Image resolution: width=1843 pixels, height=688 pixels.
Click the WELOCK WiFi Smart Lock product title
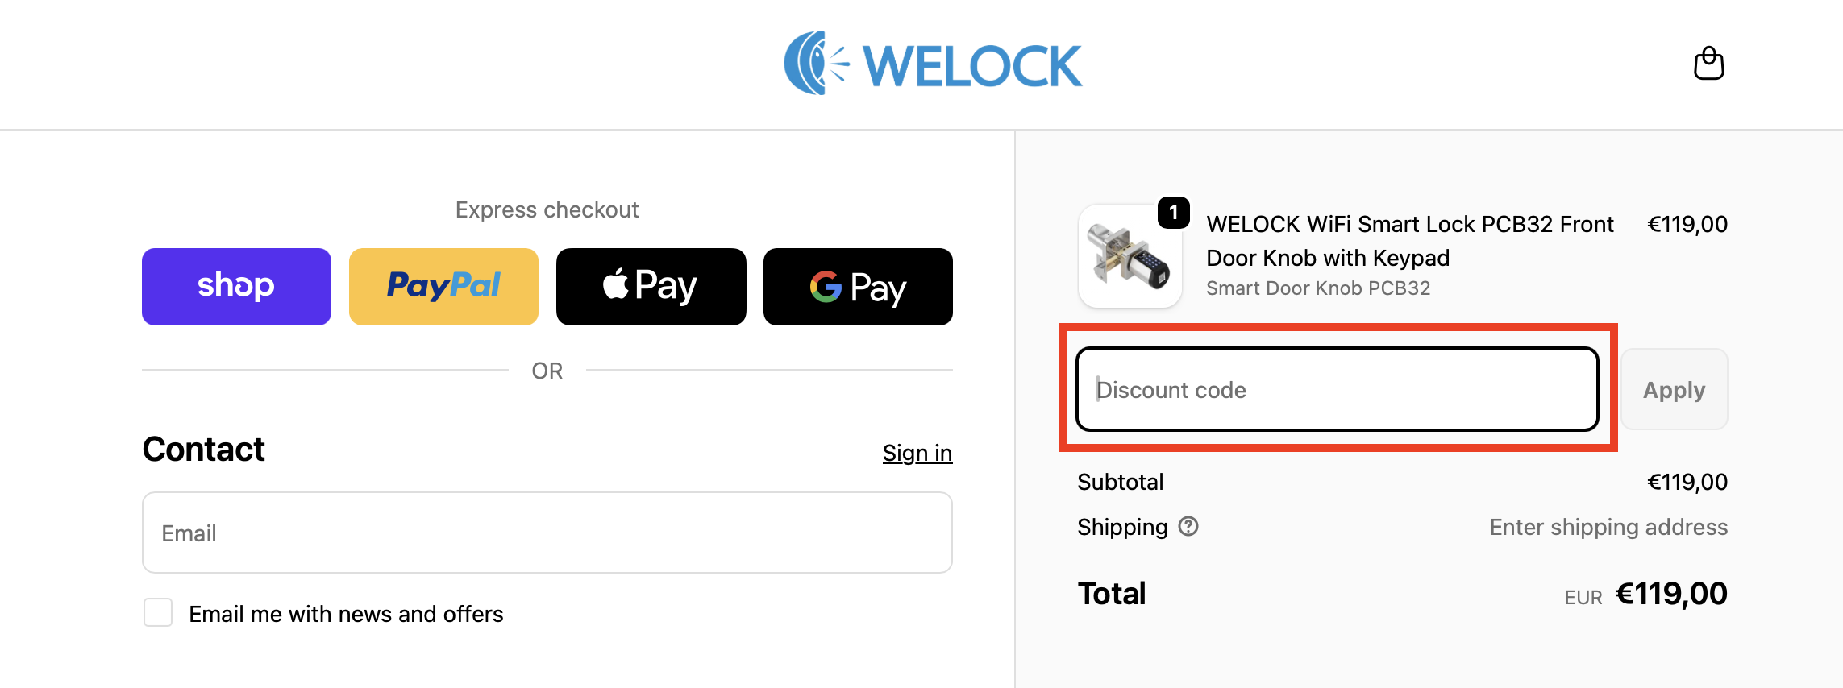pyautogui.click(x=1409, y=240)
